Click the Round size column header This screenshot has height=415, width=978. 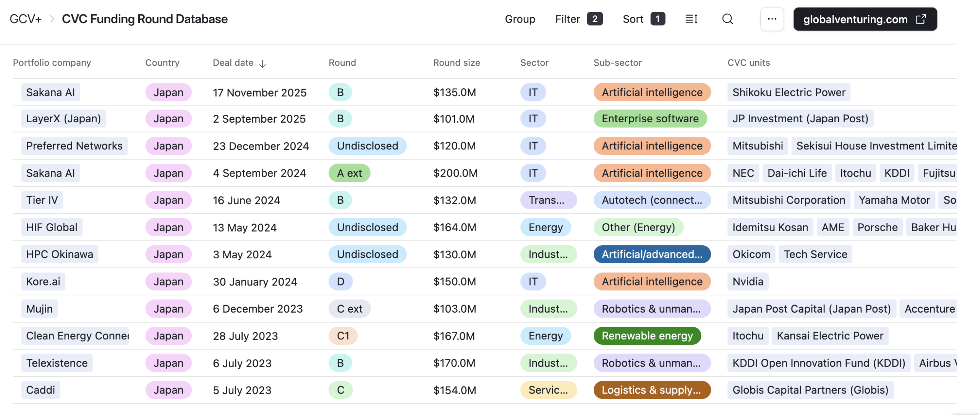456,63
